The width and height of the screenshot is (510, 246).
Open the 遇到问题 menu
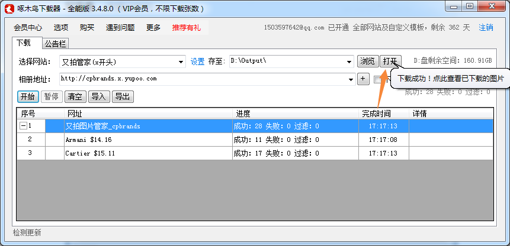(x=120, y=28)
